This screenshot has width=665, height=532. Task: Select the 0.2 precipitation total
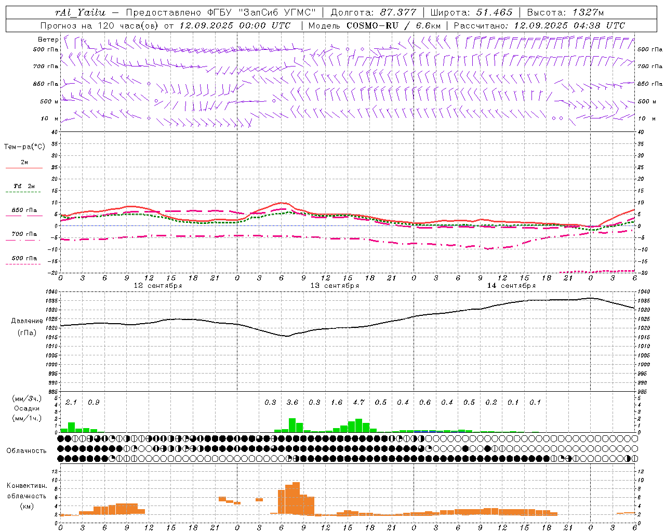(491, 402)
